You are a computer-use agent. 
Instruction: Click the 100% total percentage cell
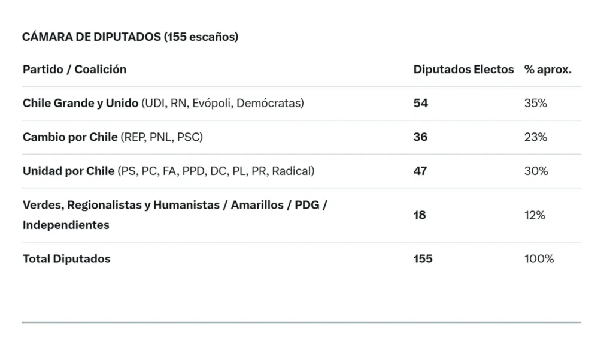point(539,259)
